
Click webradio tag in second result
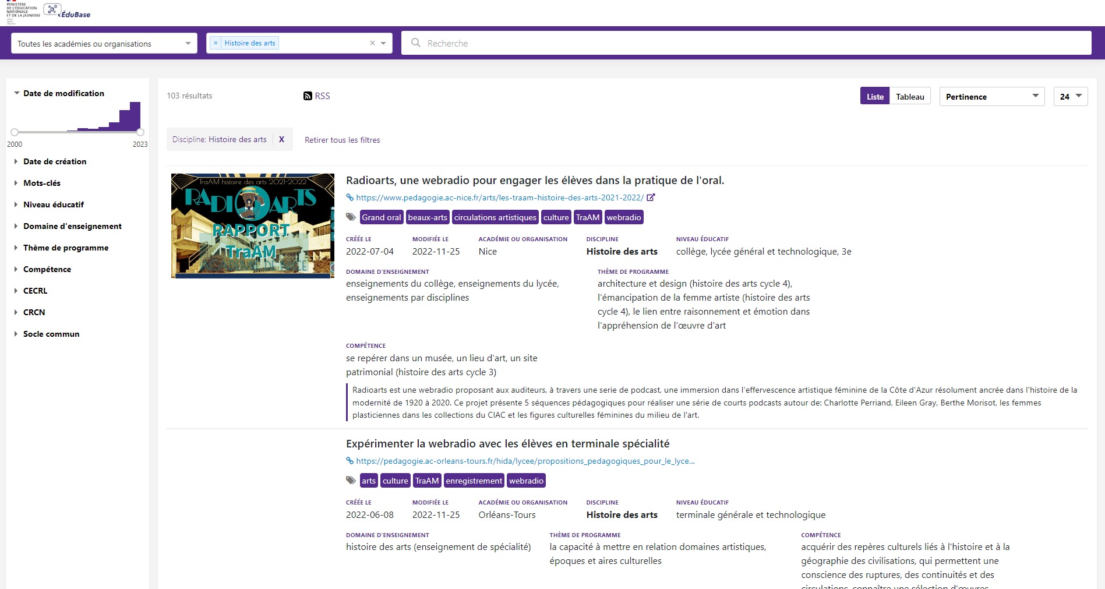(526, 481)
